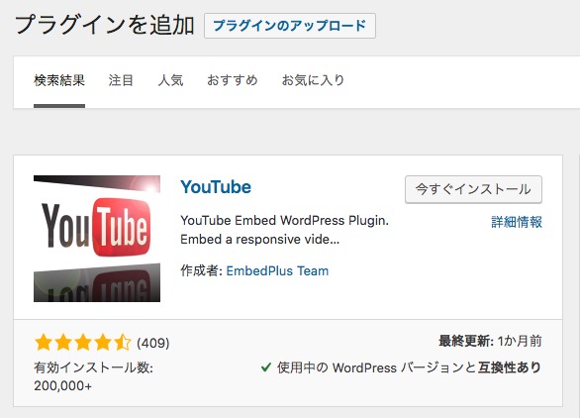Open the YouTube plugin title link
This screenshot has height=418, width=580.
point(216,187)
